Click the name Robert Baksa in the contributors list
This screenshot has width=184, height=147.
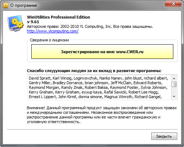(x=96, y=87)
